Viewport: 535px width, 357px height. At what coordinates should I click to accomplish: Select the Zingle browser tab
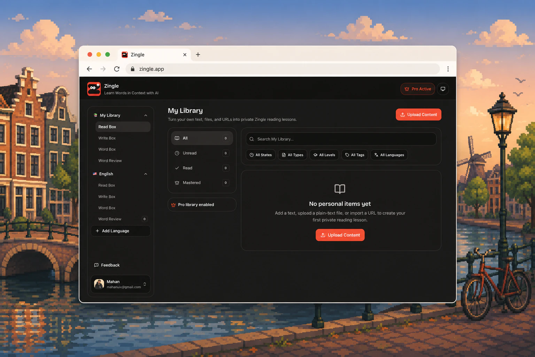click(154, 55)
